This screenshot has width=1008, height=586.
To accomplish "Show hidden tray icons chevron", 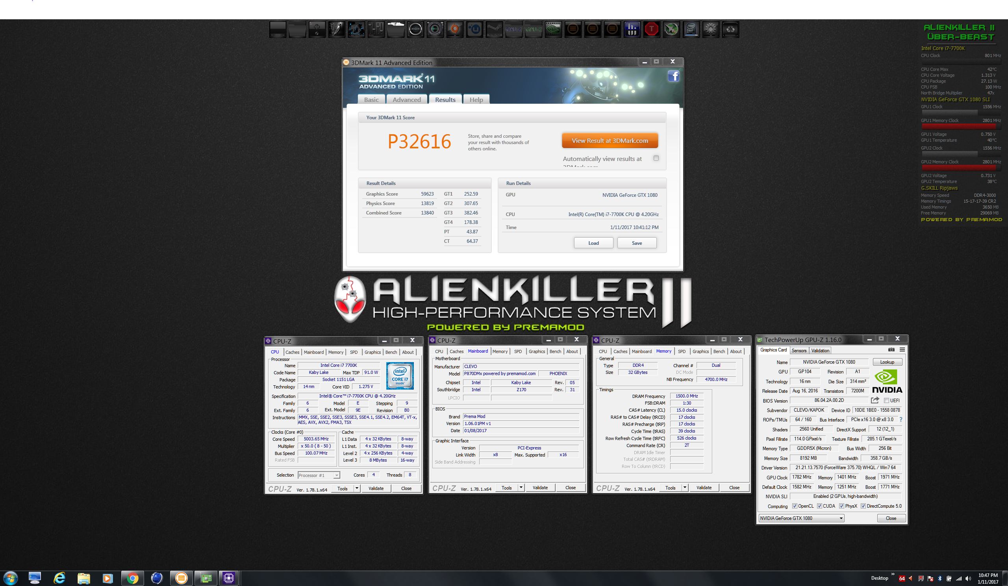I will pos(893,575).
